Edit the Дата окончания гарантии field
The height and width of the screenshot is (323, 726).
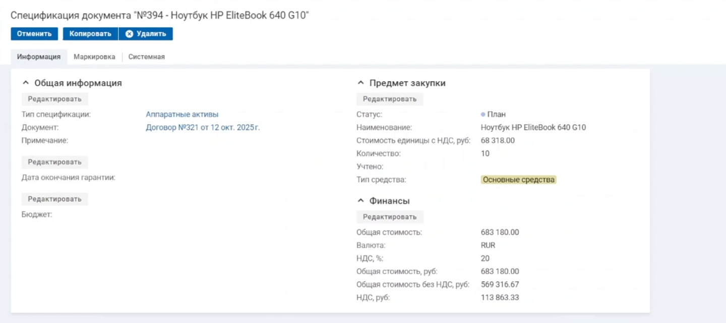coord(54,162)
